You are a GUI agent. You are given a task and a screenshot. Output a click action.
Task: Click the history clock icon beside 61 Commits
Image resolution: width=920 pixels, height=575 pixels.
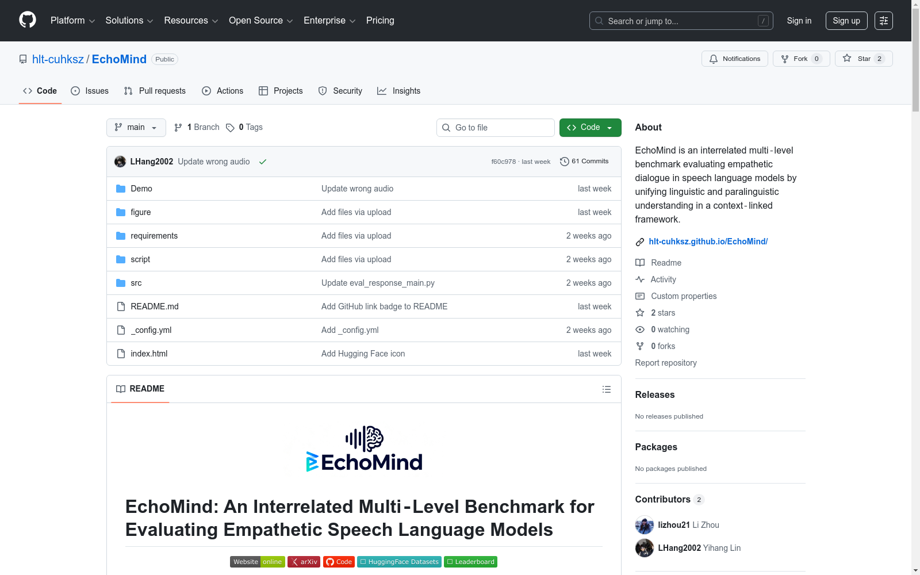(565, 162)
